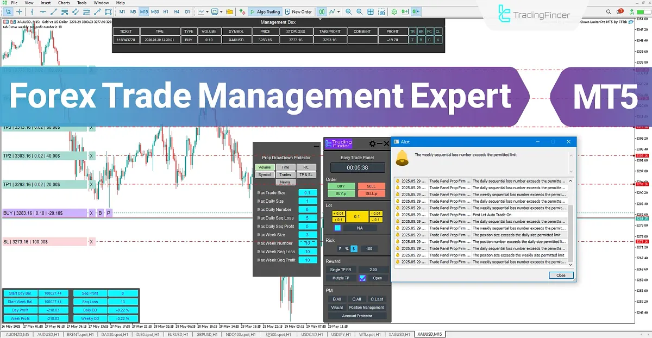The height and width of the screenshot is (338, 652).
Task: Minimize the Easy Trade Panel
Action: (x=380, y=143)
